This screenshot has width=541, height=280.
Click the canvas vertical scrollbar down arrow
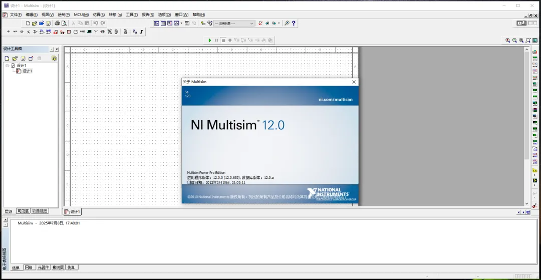click(526, 203)
